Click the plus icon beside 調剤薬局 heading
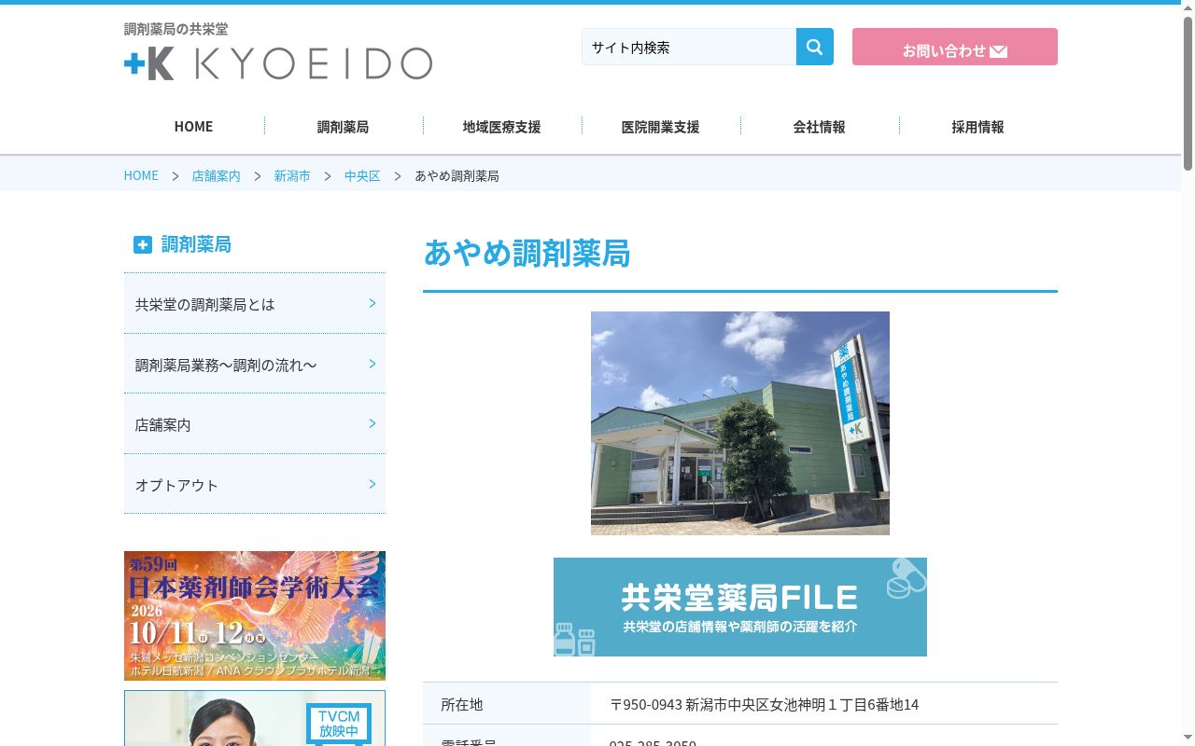The height and width of the screenshot is (746, 1195). 142,244
